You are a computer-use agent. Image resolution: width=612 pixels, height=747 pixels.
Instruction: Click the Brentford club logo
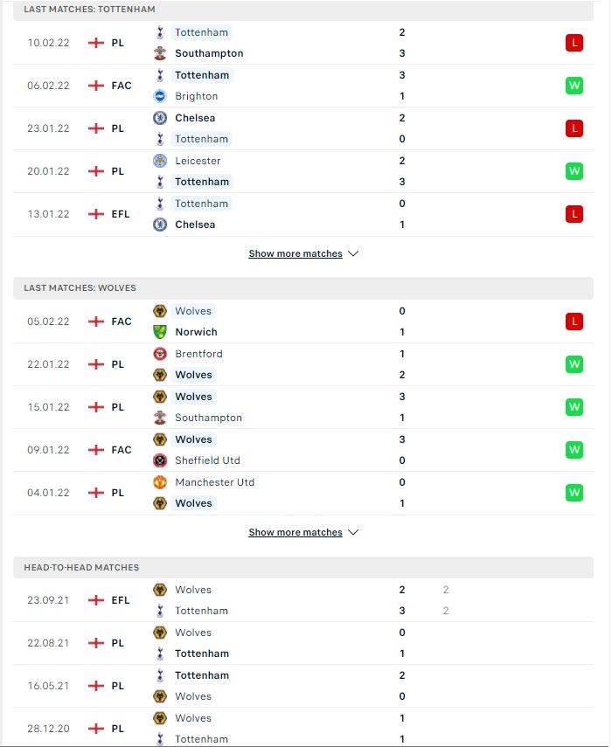(160, 354)
